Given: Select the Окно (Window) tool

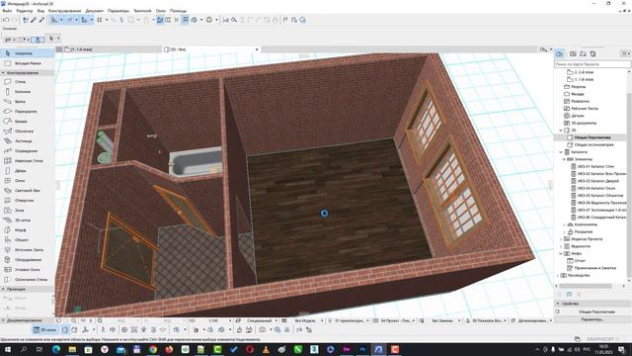Looking at the screenshot, I should (x=28, y=180).
